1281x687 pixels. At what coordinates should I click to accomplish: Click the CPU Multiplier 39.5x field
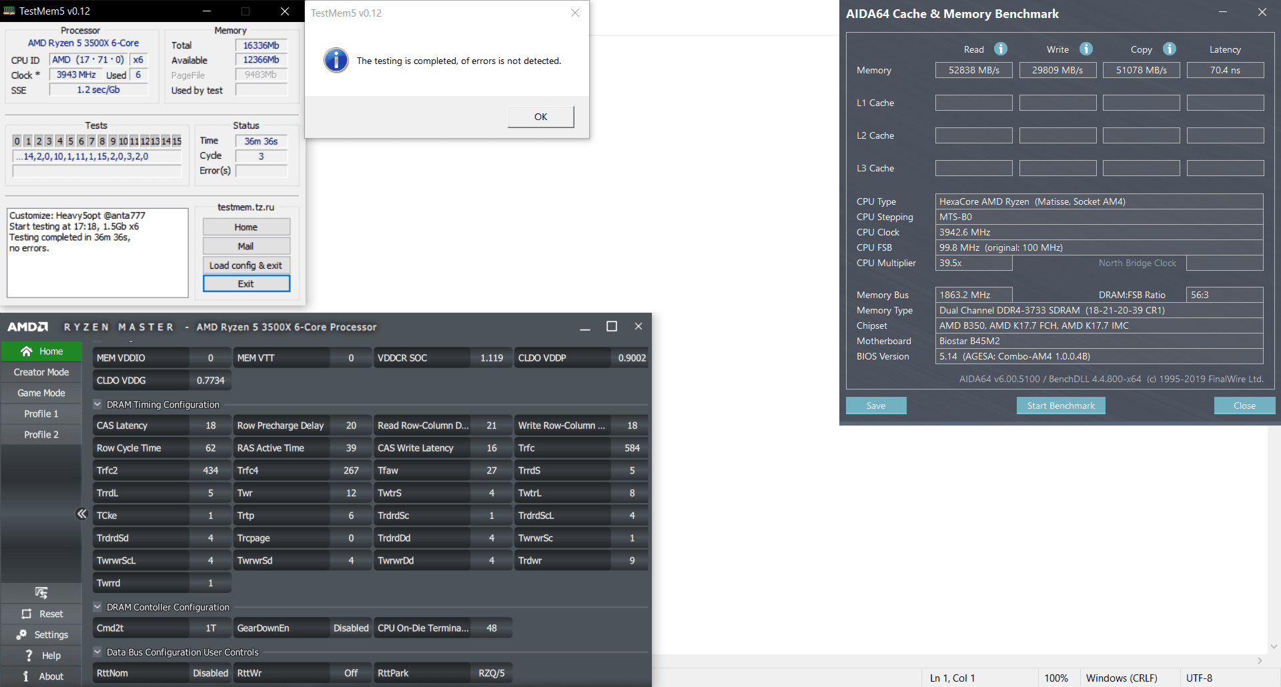[974, 263]
